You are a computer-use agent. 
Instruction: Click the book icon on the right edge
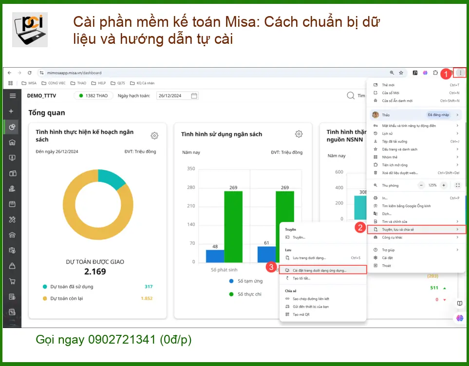coord(460,303)
